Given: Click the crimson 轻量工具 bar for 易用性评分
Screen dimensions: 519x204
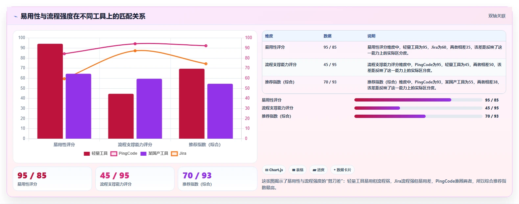Looking at the screenshot, I should [x=50, y=91].
